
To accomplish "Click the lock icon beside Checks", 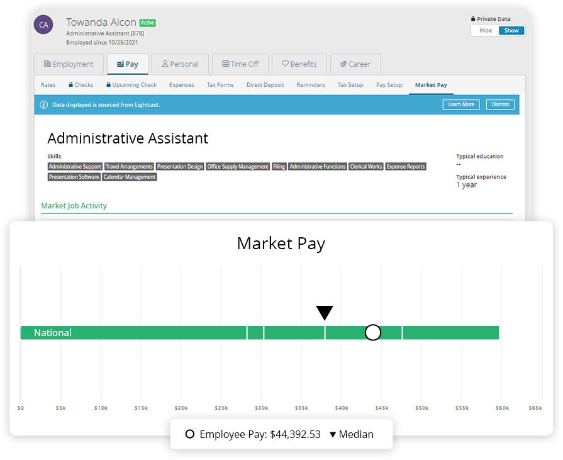I will (71, 85).
